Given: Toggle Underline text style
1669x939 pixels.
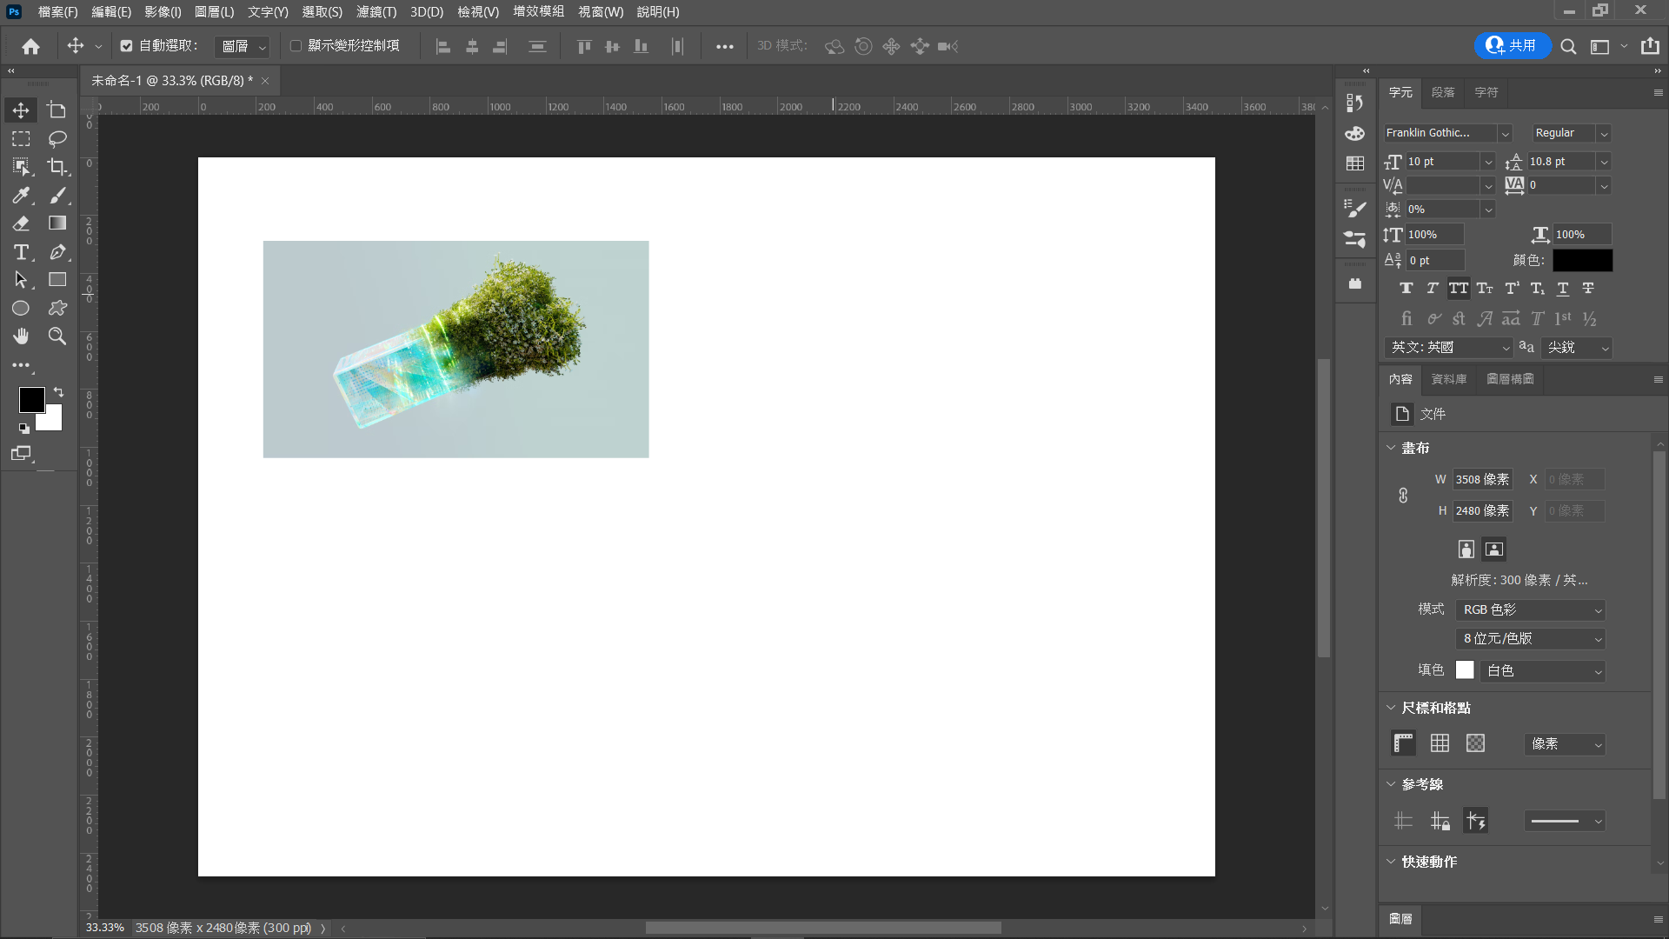Looking at the screenshot, I should pyautogui.click(x=1563, y=289).
